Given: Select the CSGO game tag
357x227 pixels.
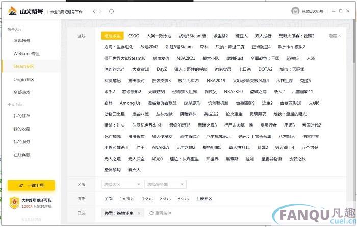Looking at the screenshot, I should pyautogui.click(x=134, y=36).
